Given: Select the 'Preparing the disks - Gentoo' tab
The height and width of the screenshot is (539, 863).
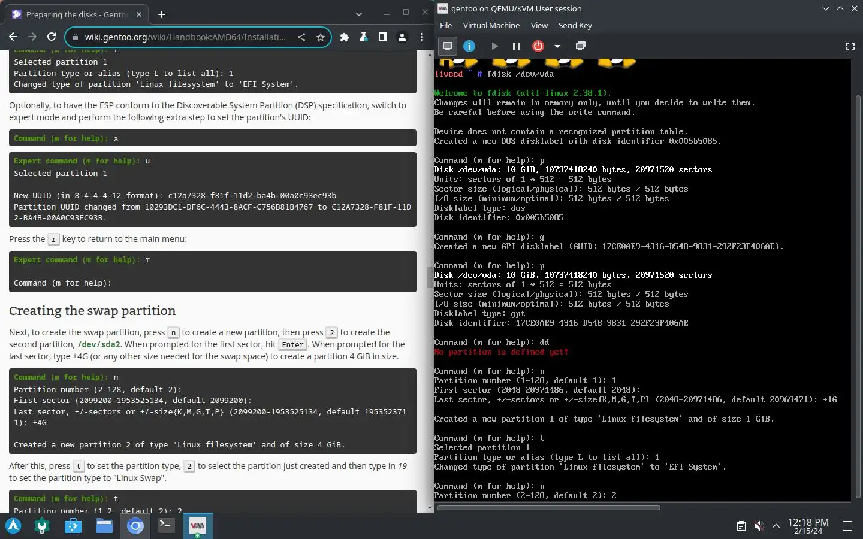Looking at the screenshot, I should click(77, 14).
